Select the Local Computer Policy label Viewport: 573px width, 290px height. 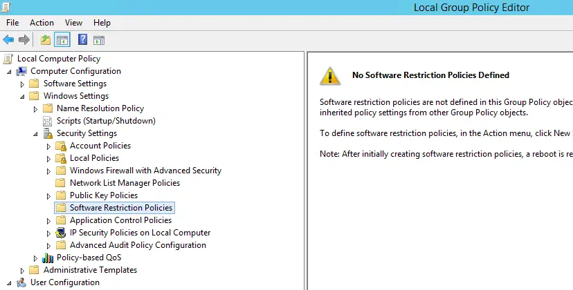click(58, 59)
